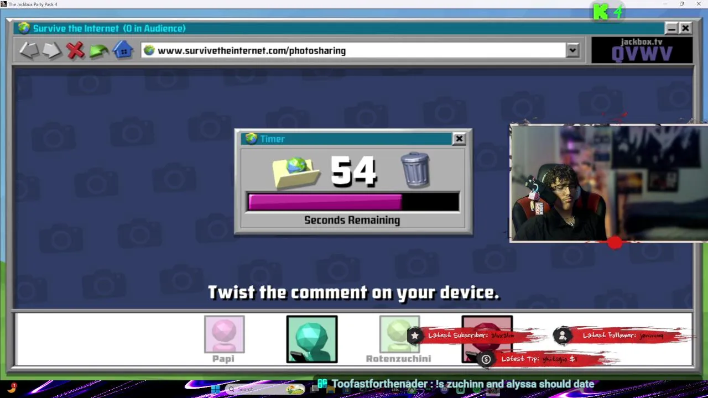Click the globe icon in address bar
This screenshot has height=398, width=708.
click(x=149, y=50)
